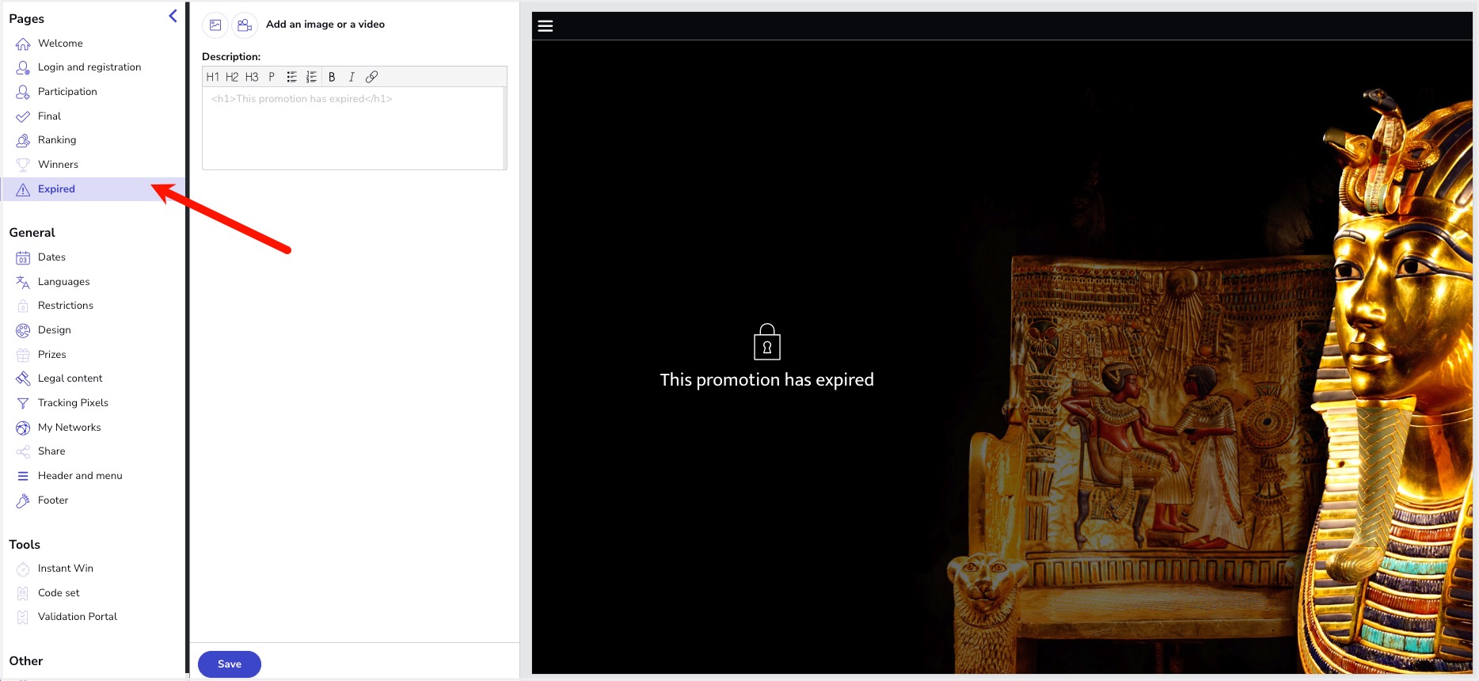Click the Share nodes icon
Image resolution: width=1479 pixels, height=681 pixels.
tap(23, 451)
